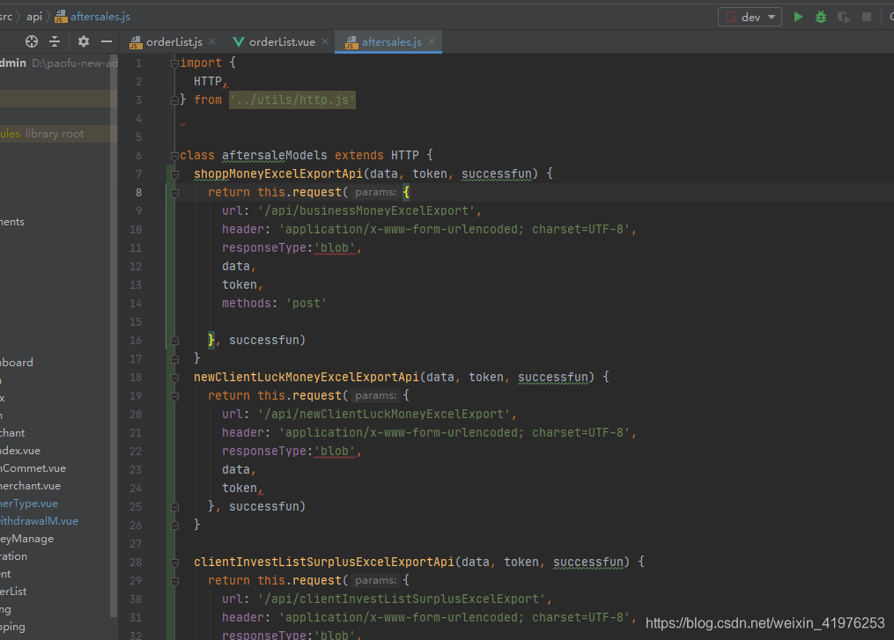Fold newClientLuckMoneyExcelExportApi method on line 18
894x640 pixels.
[175, 378]
